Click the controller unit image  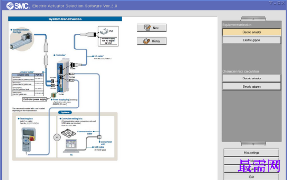coord(63,75)
